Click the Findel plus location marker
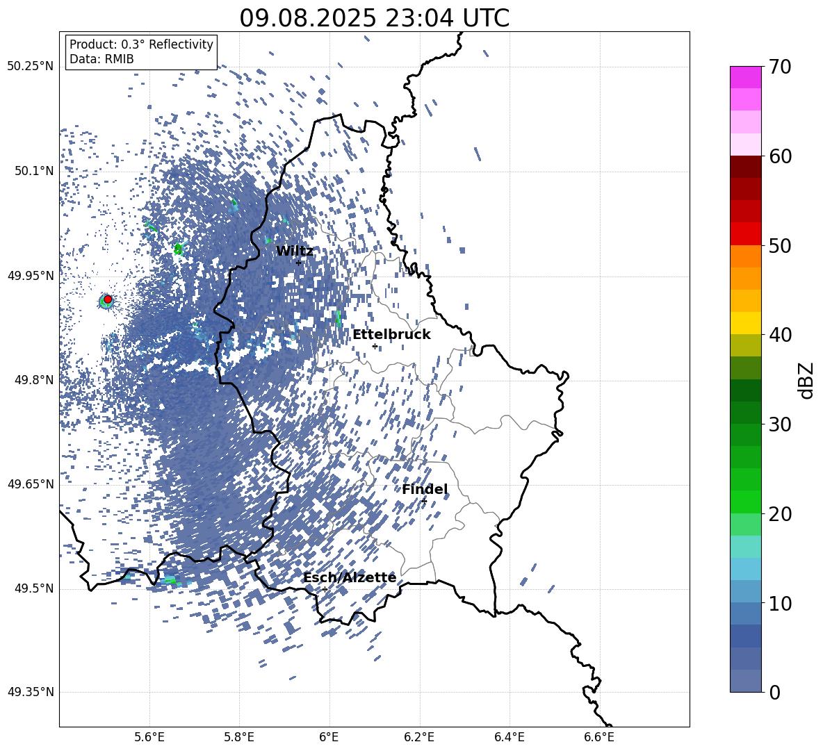The height and width of the screenshot is (751, 823). coord(424,501)
